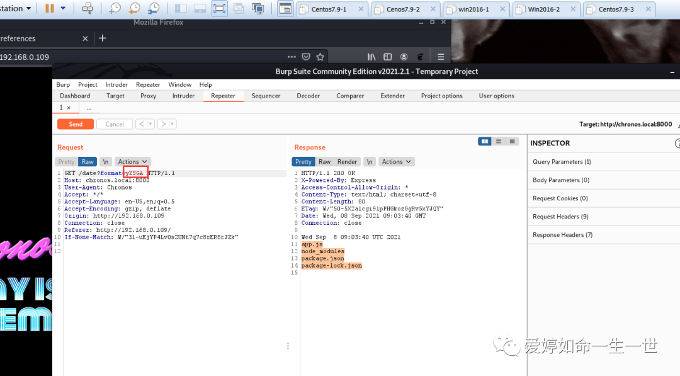Open Firefox account icon
680x376 pixels.
(x=404, y=57)
